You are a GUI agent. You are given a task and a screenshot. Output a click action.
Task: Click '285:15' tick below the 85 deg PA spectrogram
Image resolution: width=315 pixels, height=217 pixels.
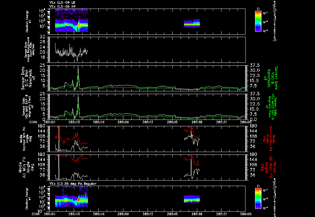pyautogui.click(x=172, y=214)
